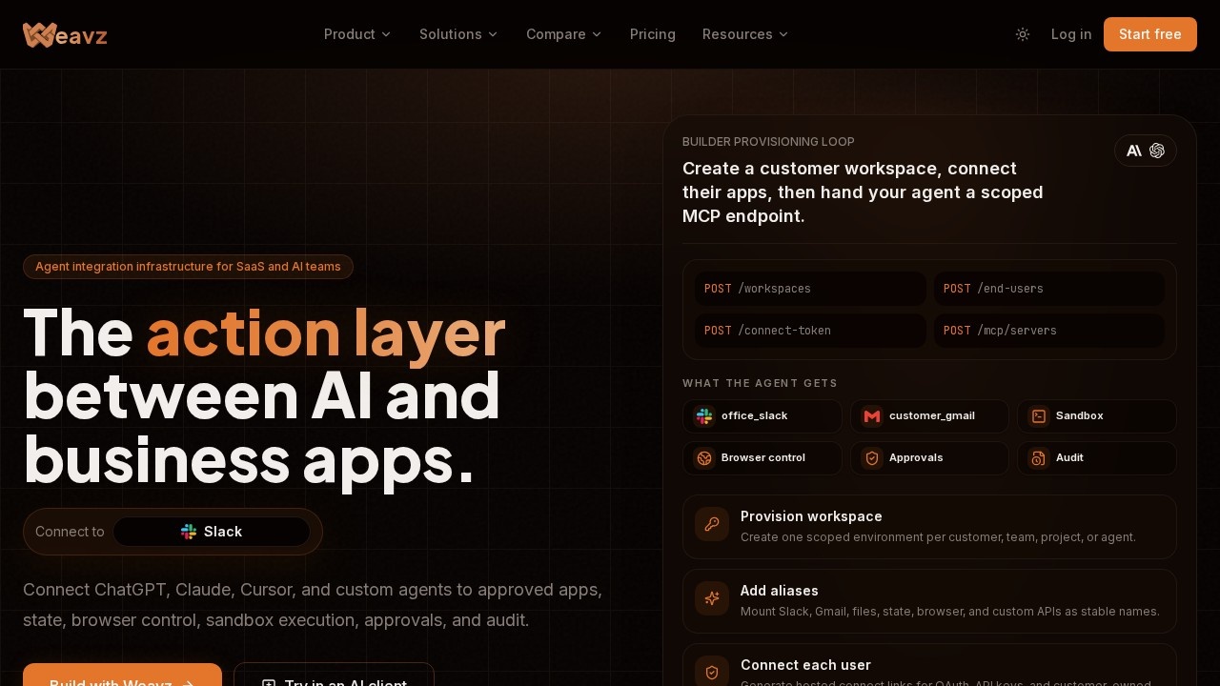Viewport: 1220px width, 686px height.
Task: Select the POST /workspaces endpoint
Action: (x=810, y=289)
